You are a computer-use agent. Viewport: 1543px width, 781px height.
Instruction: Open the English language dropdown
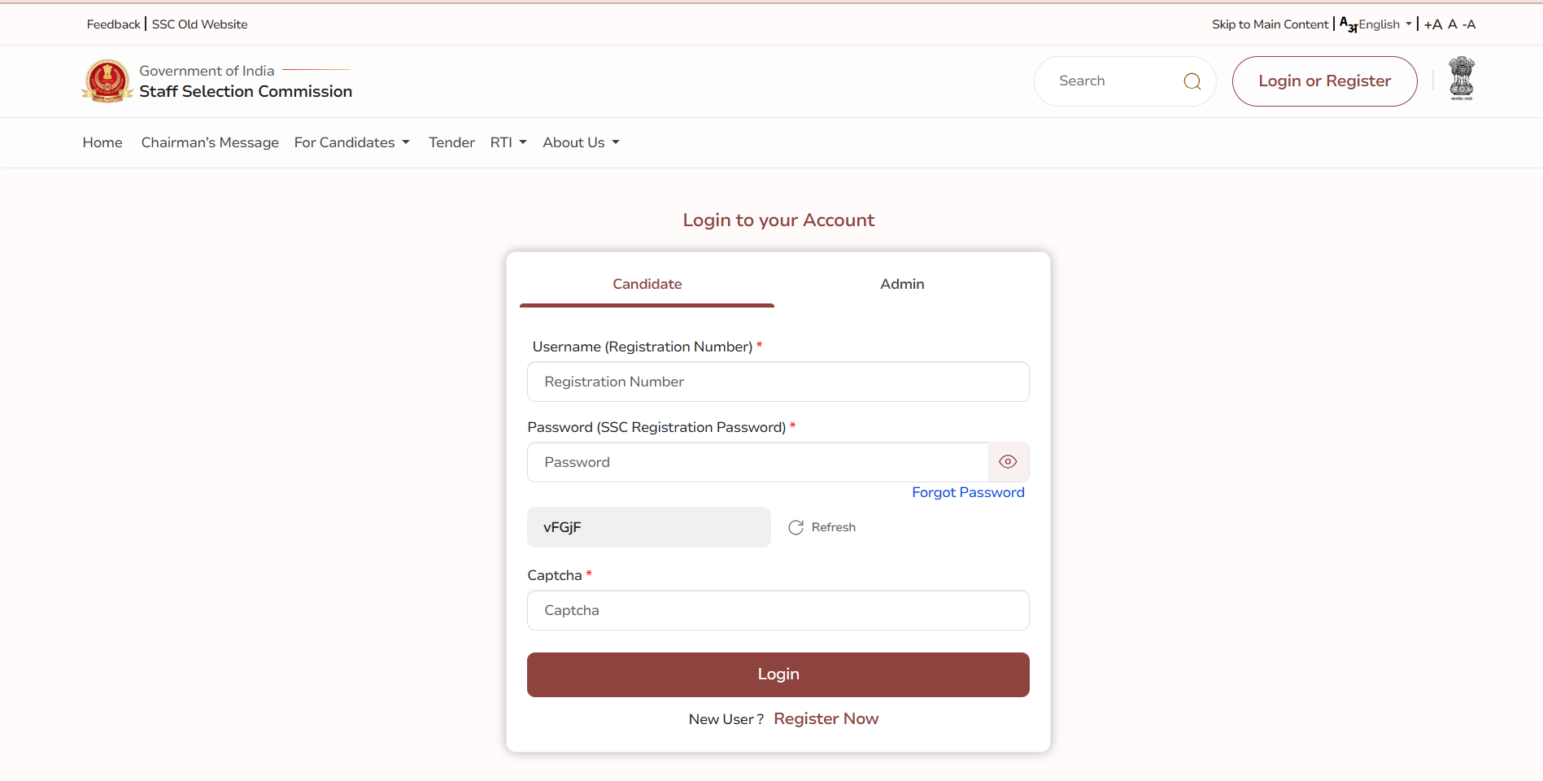[x=1384, y=24]
